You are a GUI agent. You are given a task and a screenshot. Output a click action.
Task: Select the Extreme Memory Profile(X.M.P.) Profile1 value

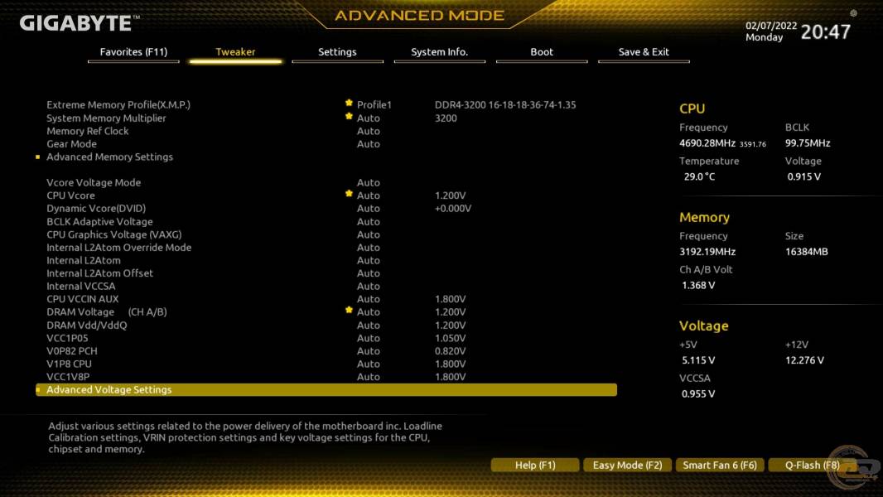(374, 104)
